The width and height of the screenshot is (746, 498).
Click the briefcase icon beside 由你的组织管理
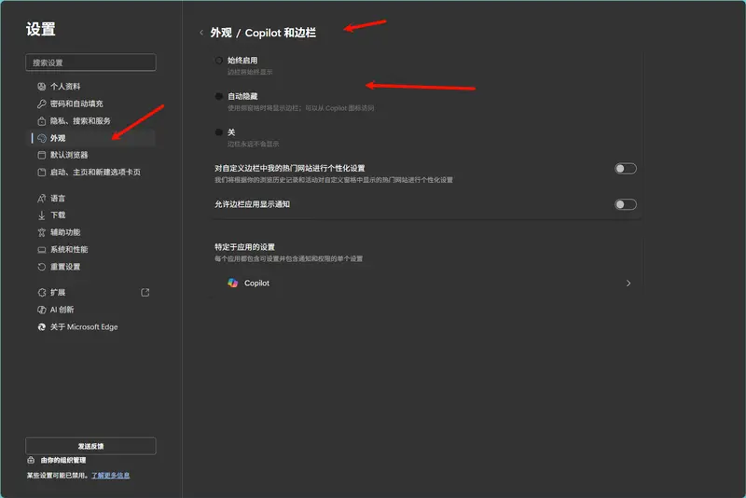coord(31,460)
